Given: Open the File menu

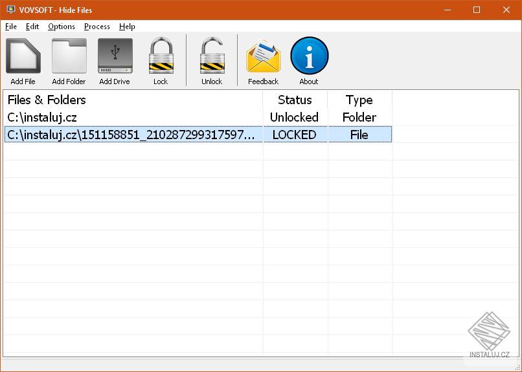Looking at the screenshot, I should (11, 27).
